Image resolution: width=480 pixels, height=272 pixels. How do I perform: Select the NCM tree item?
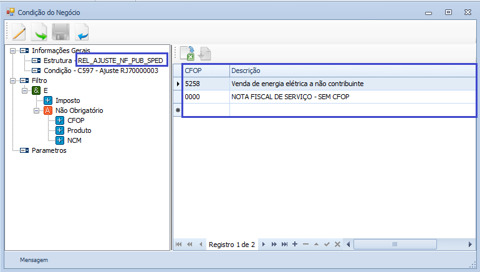tap(75, 140)
